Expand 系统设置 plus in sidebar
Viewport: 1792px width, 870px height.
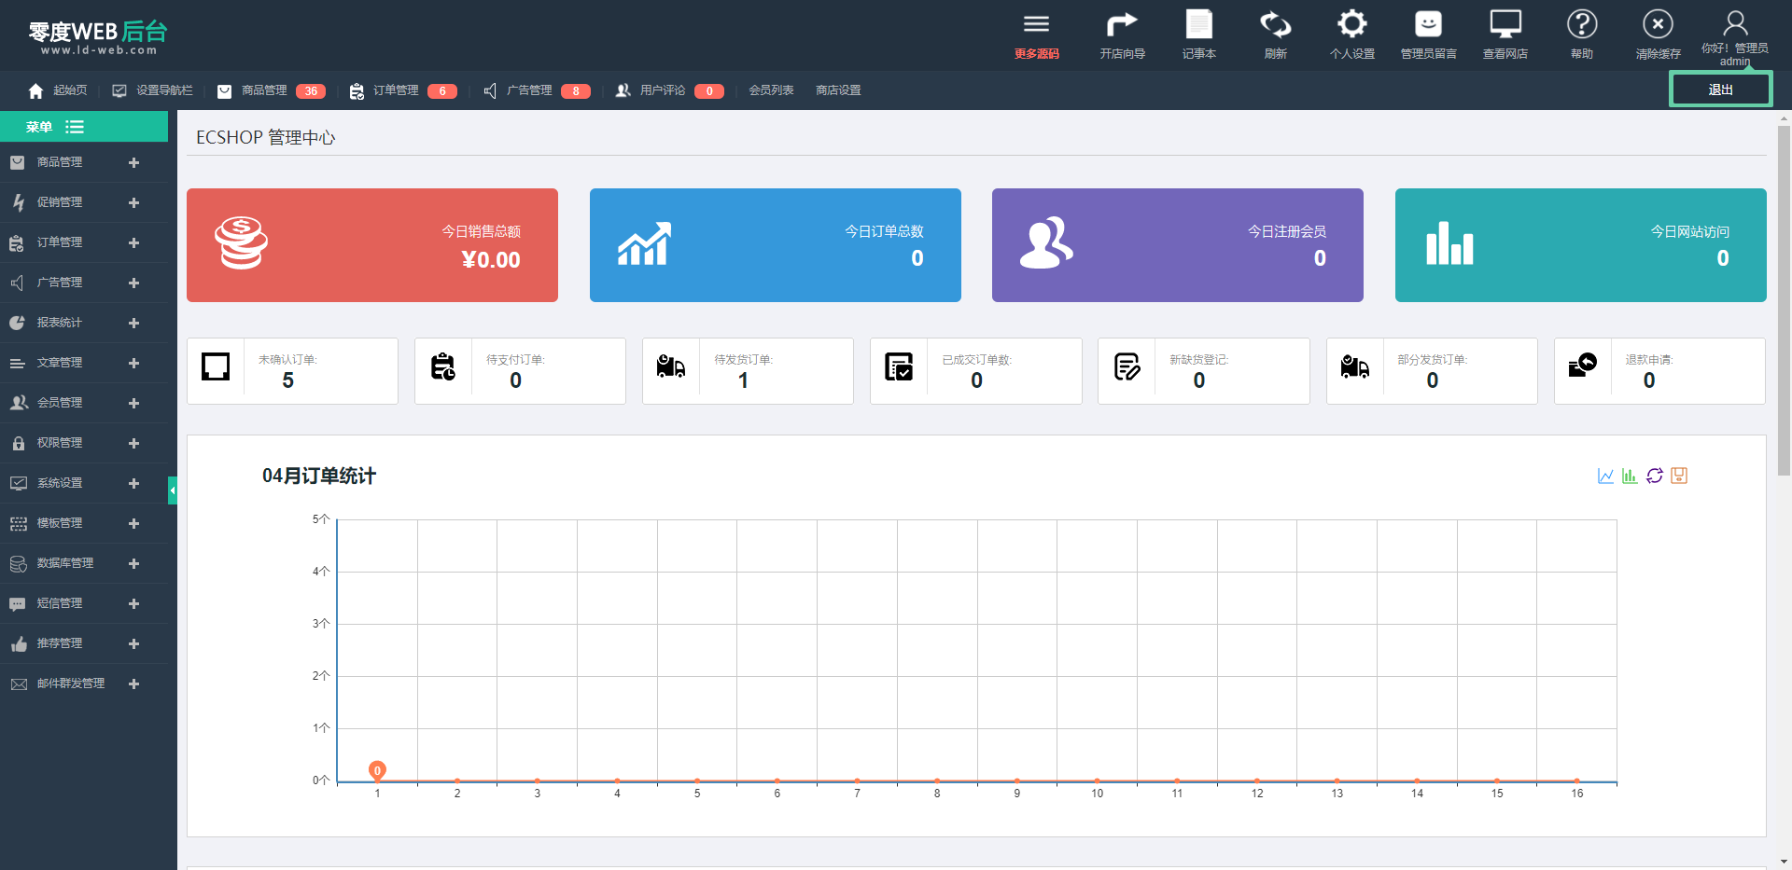click(133, 484)
